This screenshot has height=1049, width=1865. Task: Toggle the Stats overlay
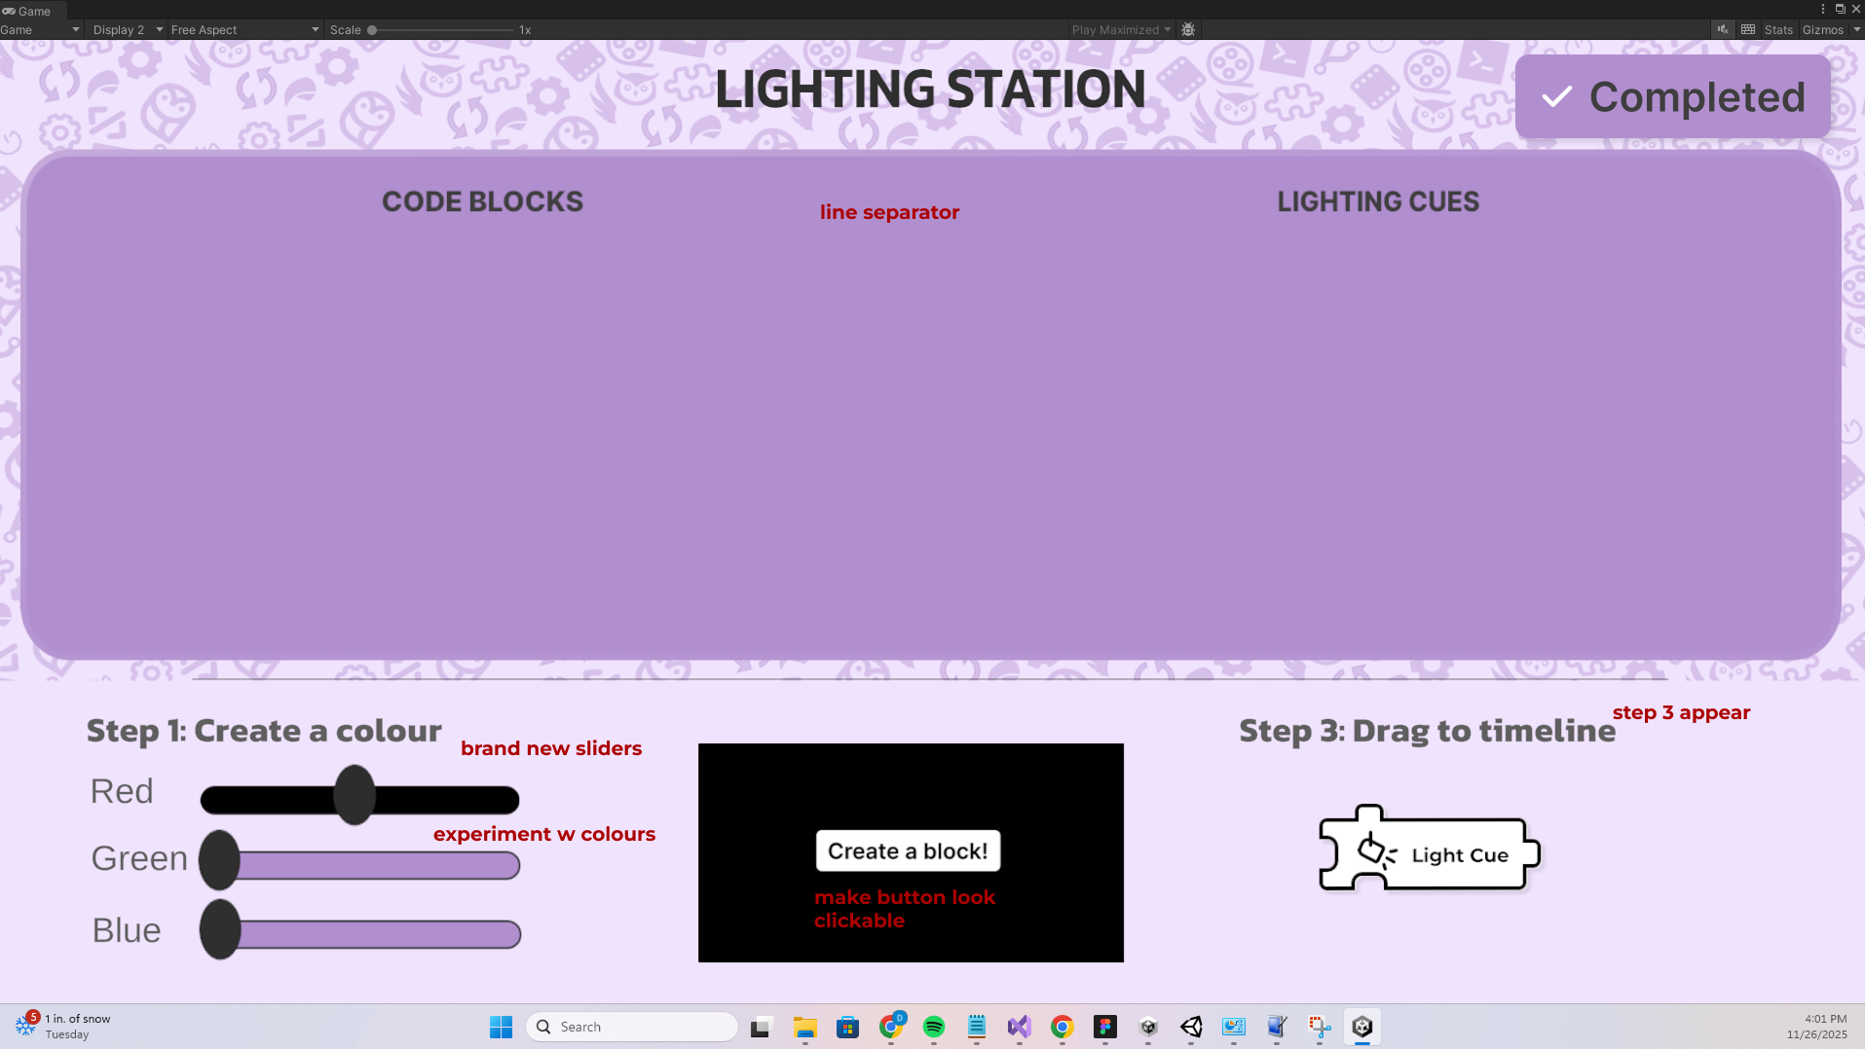pyautogui.click(x=1778, y=29)
